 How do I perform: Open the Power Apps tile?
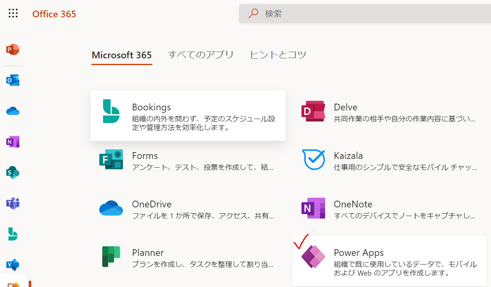coord(390,261)
